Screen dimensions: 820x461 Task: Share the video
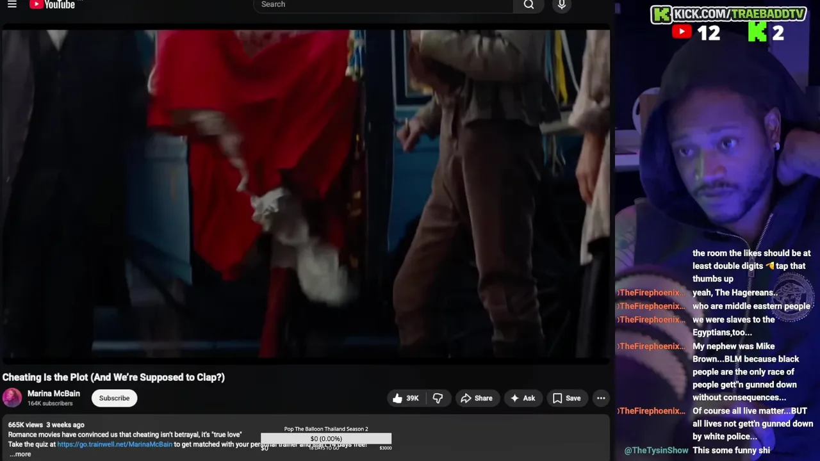click(477, 398)
